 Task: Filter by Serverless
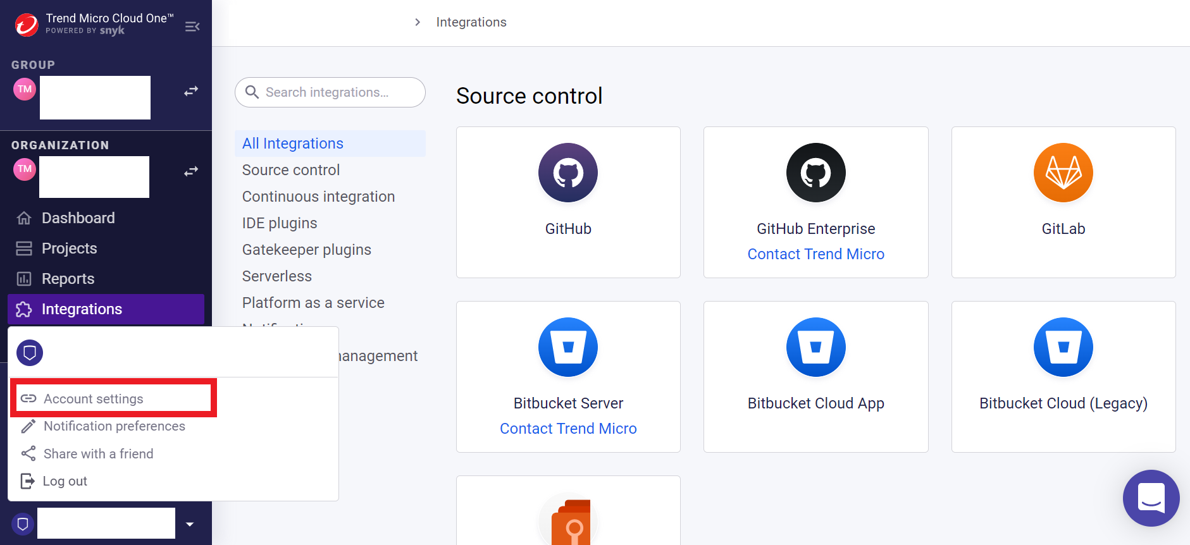click(x=277, y=276)
